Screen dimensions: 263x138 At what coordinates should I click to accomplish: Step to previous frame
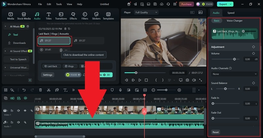pos(127,80)
